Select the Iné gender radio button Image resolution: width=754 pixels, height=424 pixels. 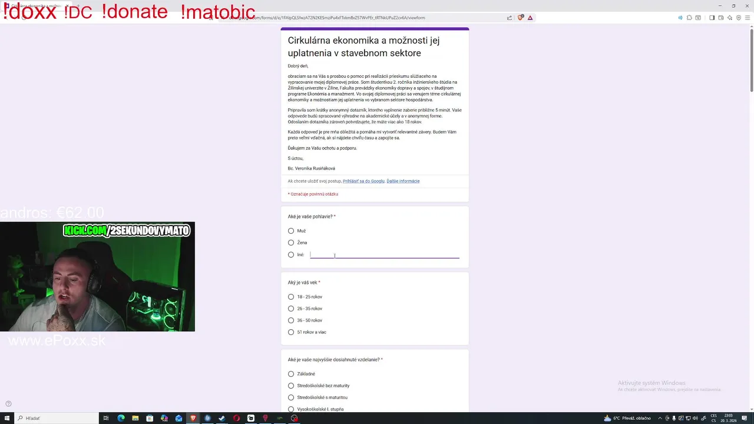(291, 255)
